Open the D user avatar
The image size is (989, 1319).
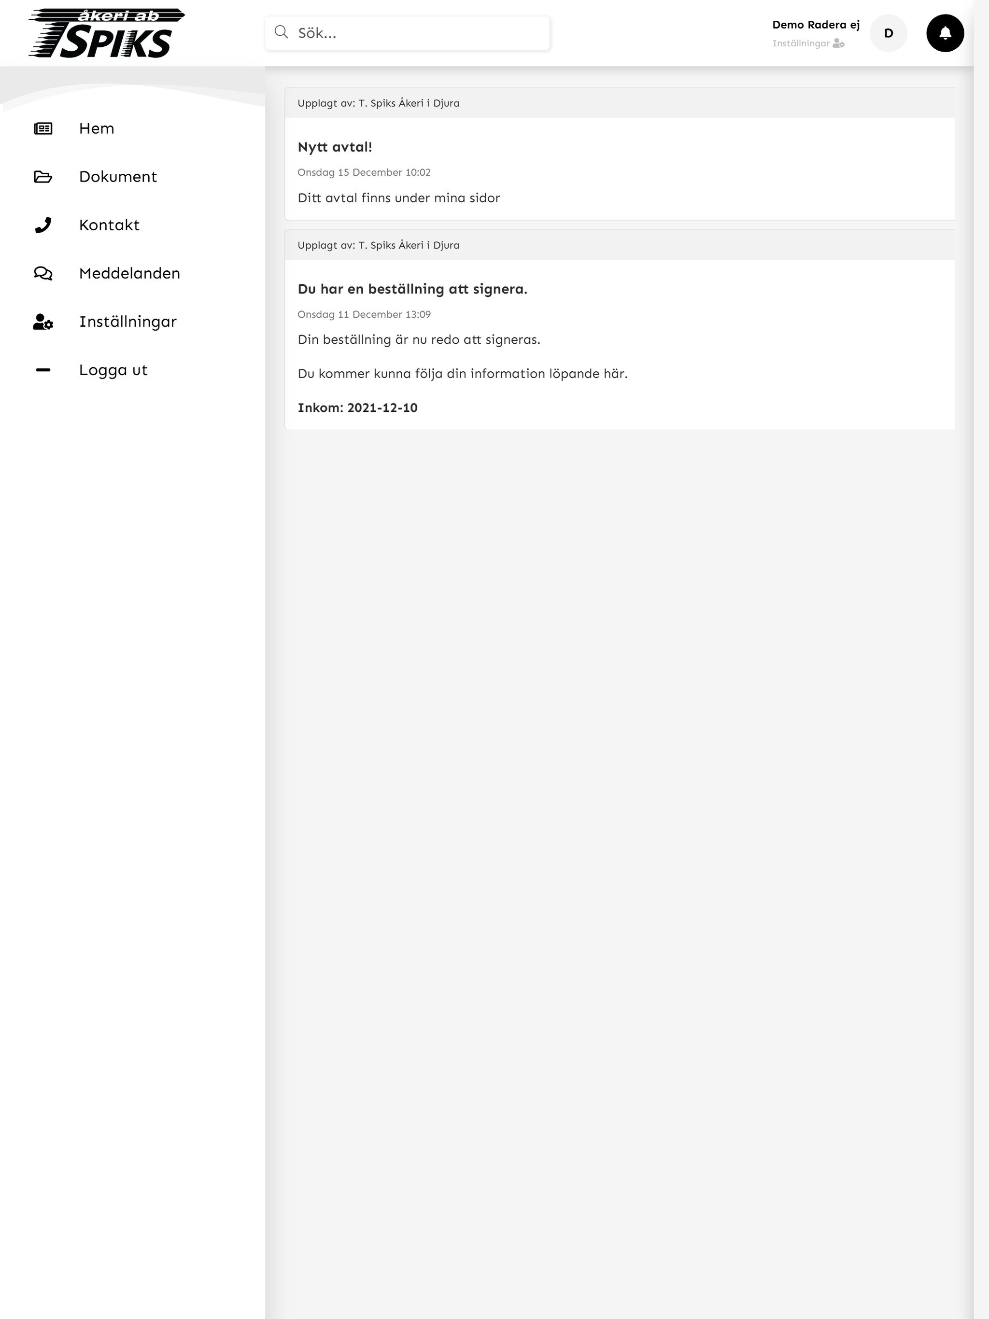[888, 33]
